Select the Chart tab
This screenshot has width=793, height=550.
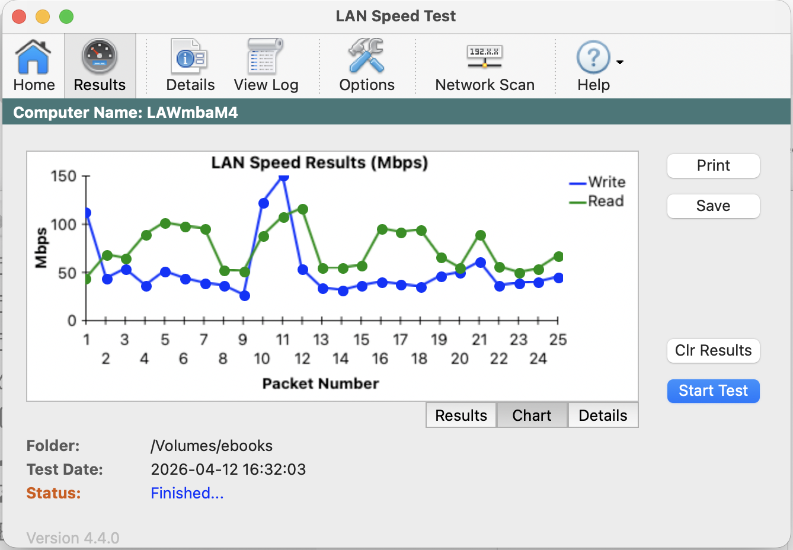[532, 415]
